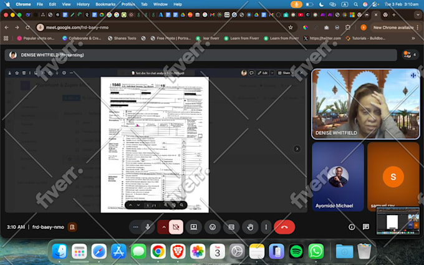
Task: Click the Edit button in document toolbar
Action: click(263, 73)
